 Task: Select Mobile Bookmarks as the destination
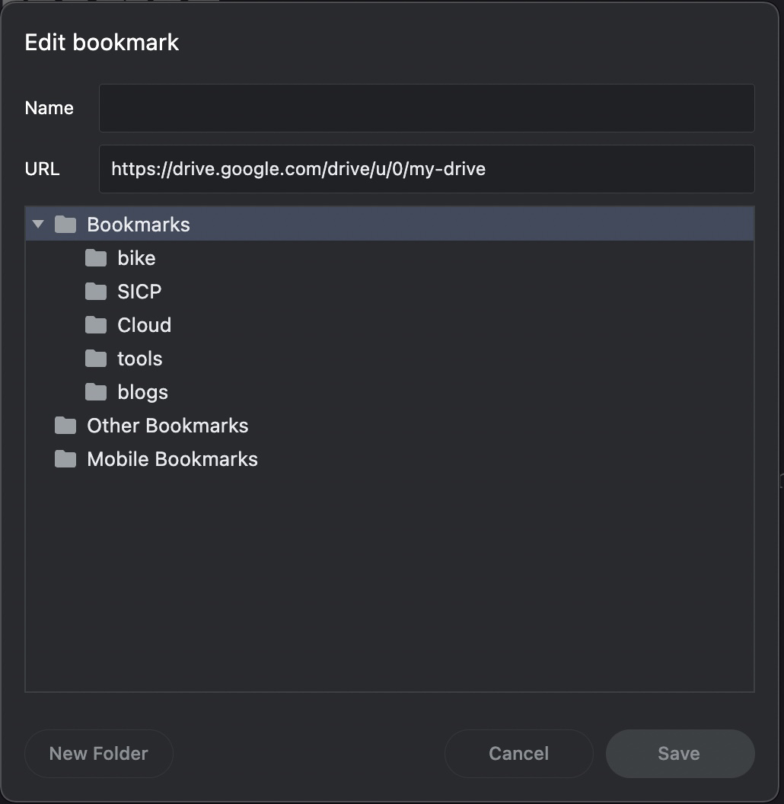pyautogui.click(x=172, y=458)
